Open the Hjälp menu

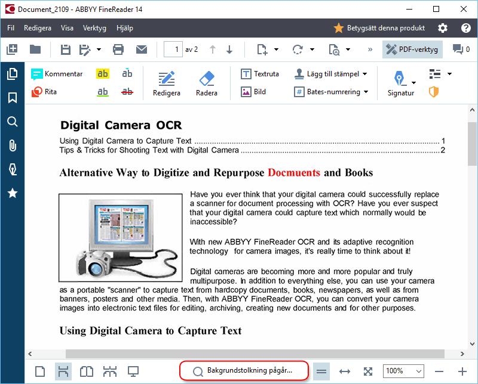125,28
